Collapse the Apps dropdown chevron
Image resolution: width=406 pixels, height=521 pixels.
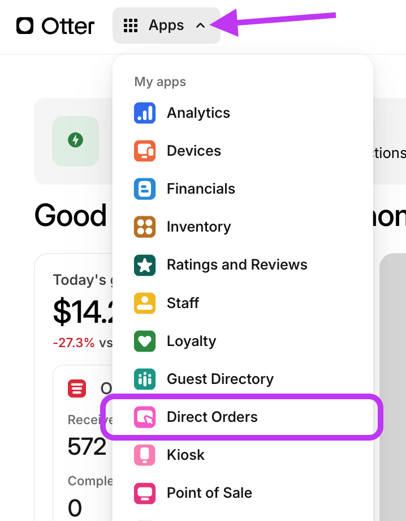click(x=200, y=25)
